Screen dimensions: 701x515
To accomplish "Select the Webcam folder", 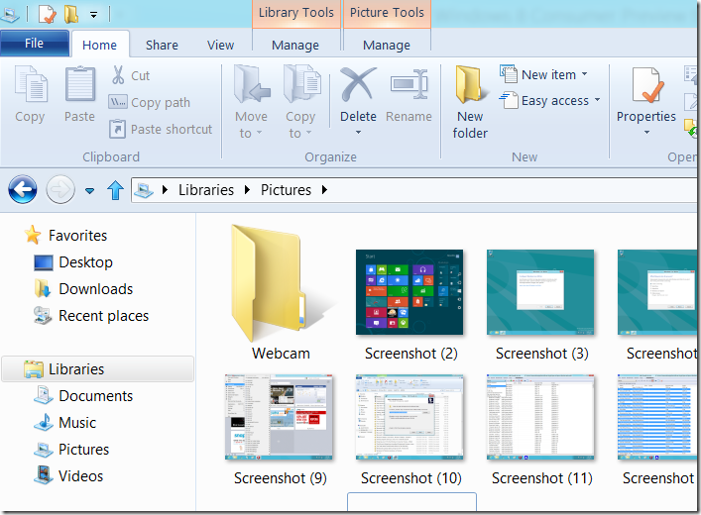I will [281, 293].
